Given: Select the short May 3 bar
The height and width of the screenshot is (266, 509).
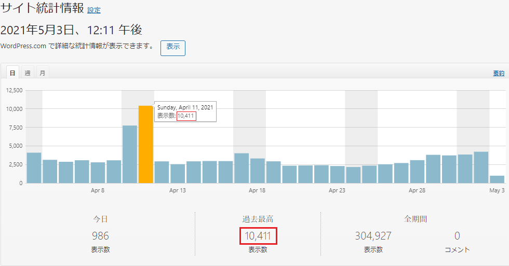Looking at the screenshot, I should click(497, 179).
